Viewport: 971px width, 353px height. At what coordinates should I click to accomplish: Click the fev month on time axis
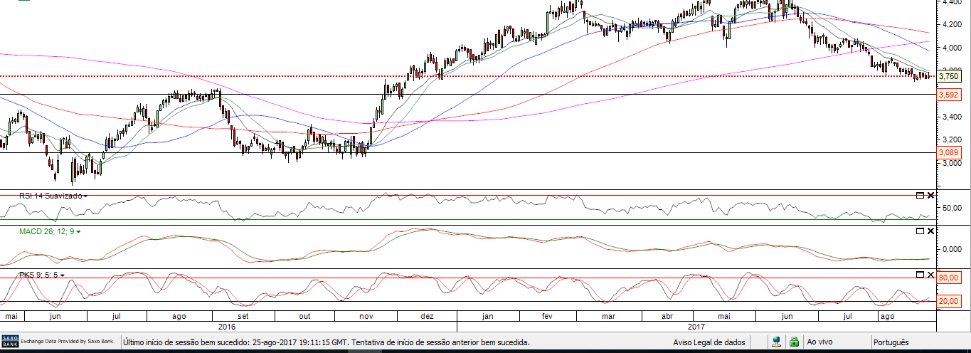(x=547, y=315)
